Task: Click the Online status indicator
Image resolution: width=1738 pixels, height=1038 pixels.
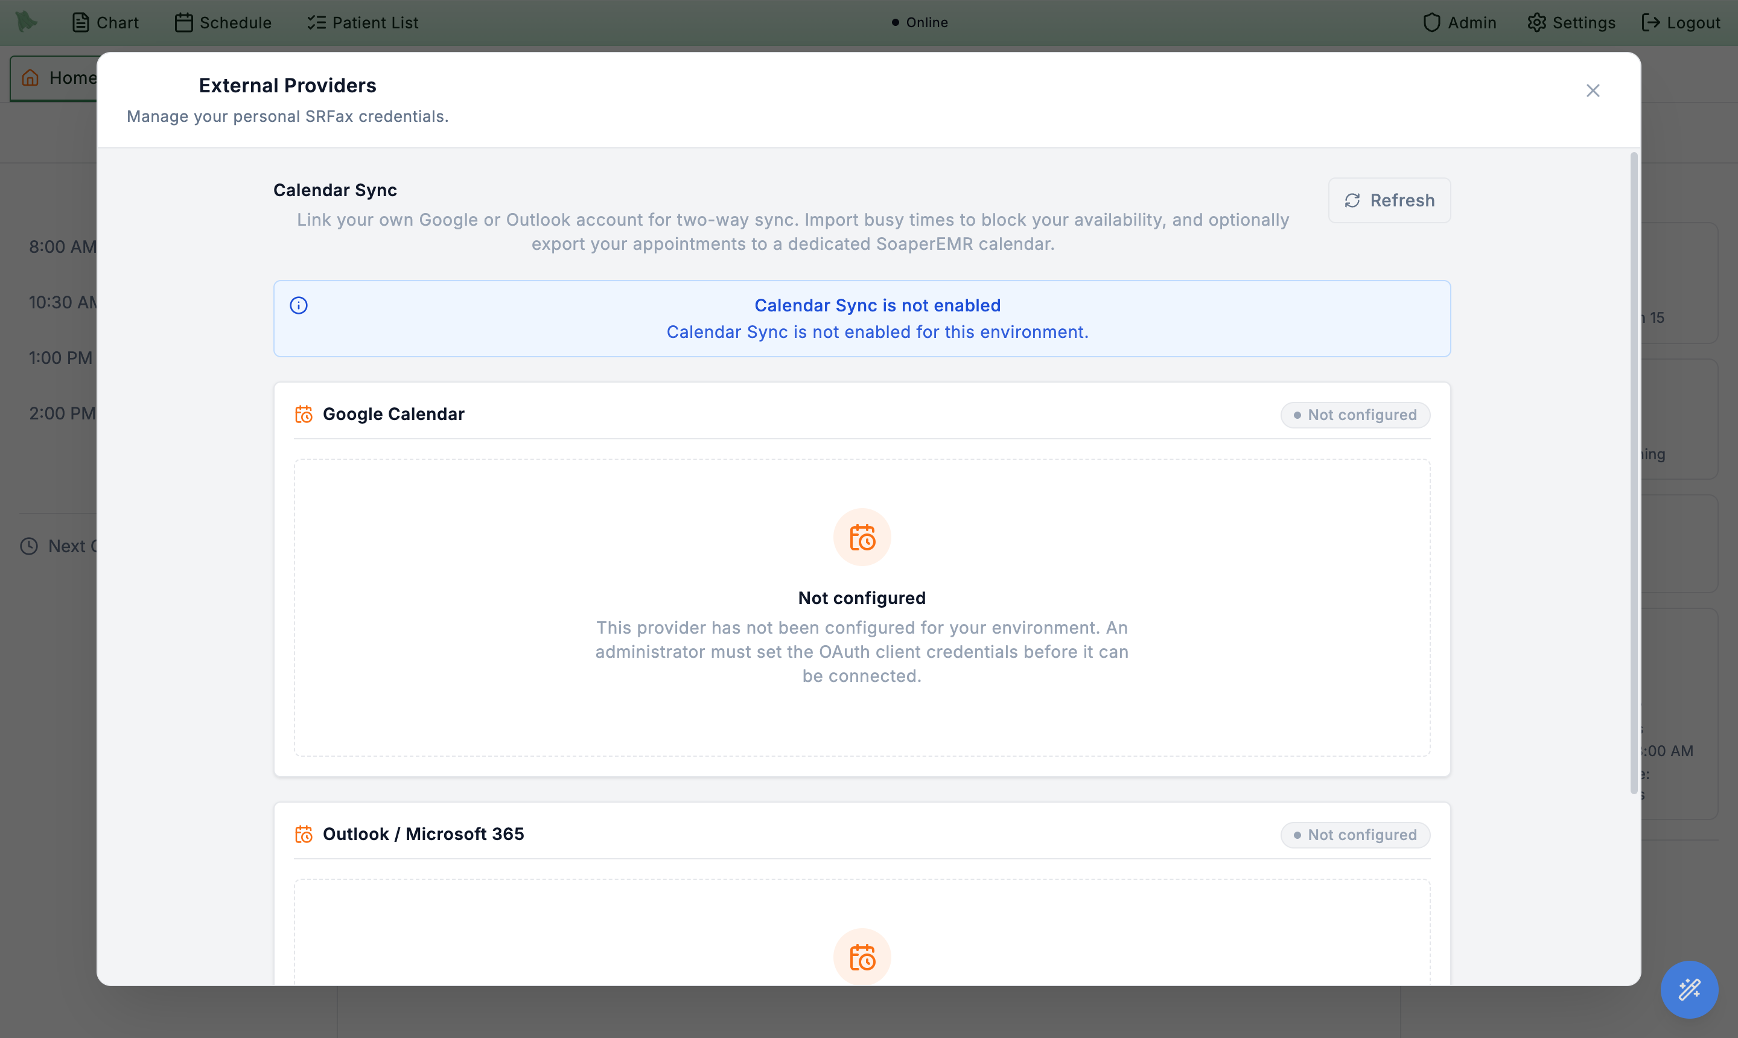Action: pos(920,22)
